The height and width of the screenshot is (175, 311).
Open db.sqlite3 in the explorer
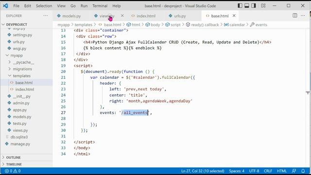19,137
